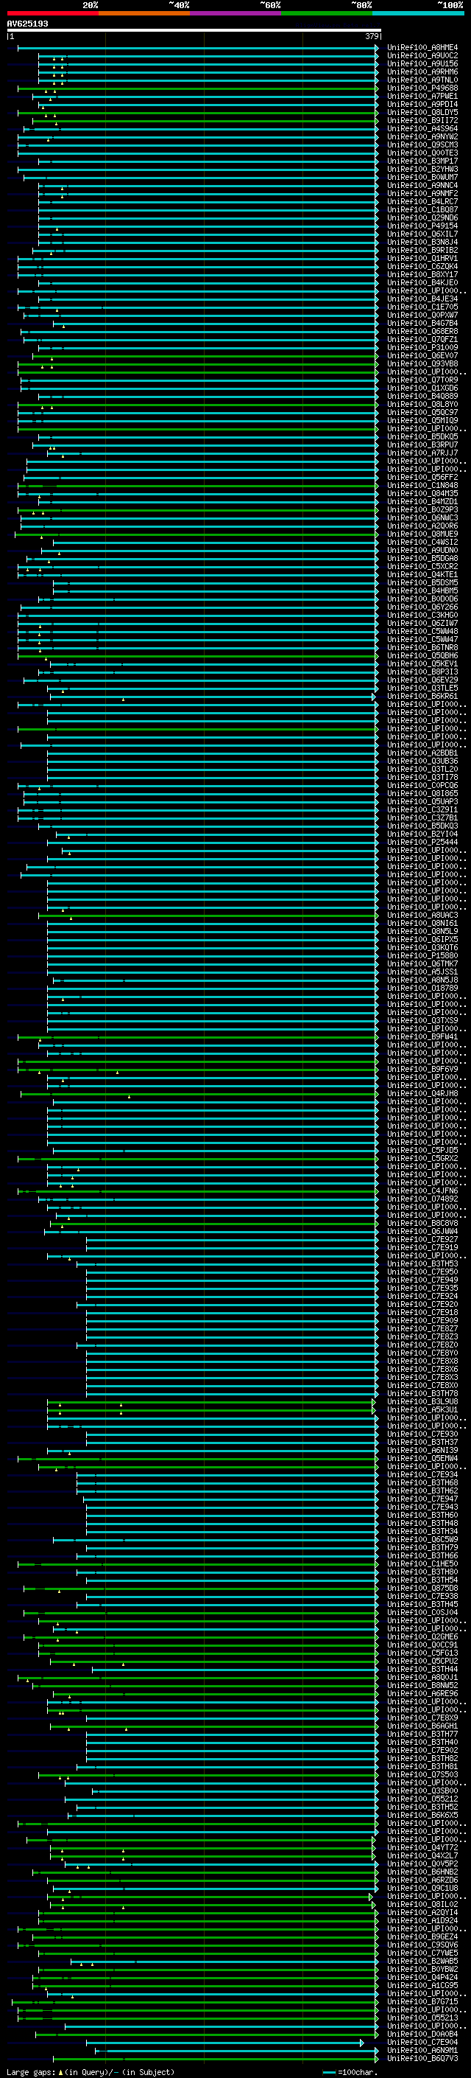This screenshot has width=471, height=2078.
Task: Click the white query sequence bar for AV625193
Action: tap(194, 31)
